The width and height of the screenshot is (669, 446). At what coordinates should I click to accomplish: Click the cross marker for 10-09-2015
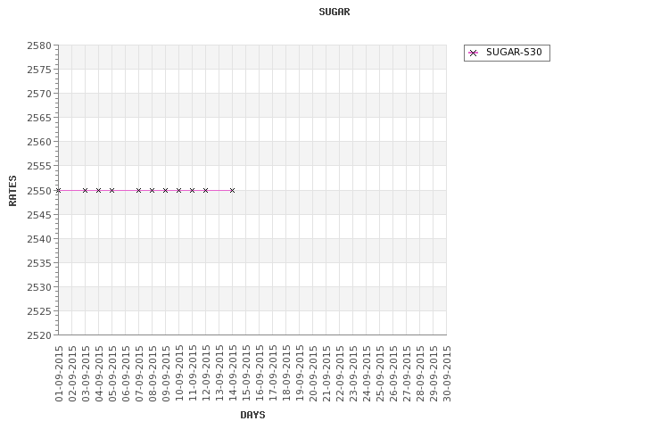[178, 190]
